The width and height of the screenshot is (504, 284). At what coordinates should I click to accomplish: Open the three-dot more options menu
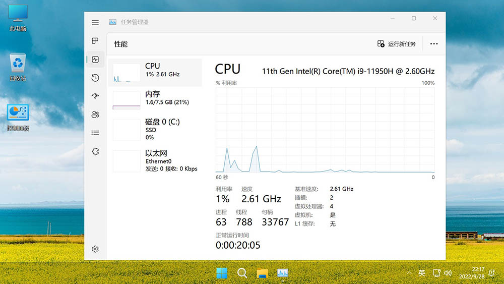pos(434,44)
